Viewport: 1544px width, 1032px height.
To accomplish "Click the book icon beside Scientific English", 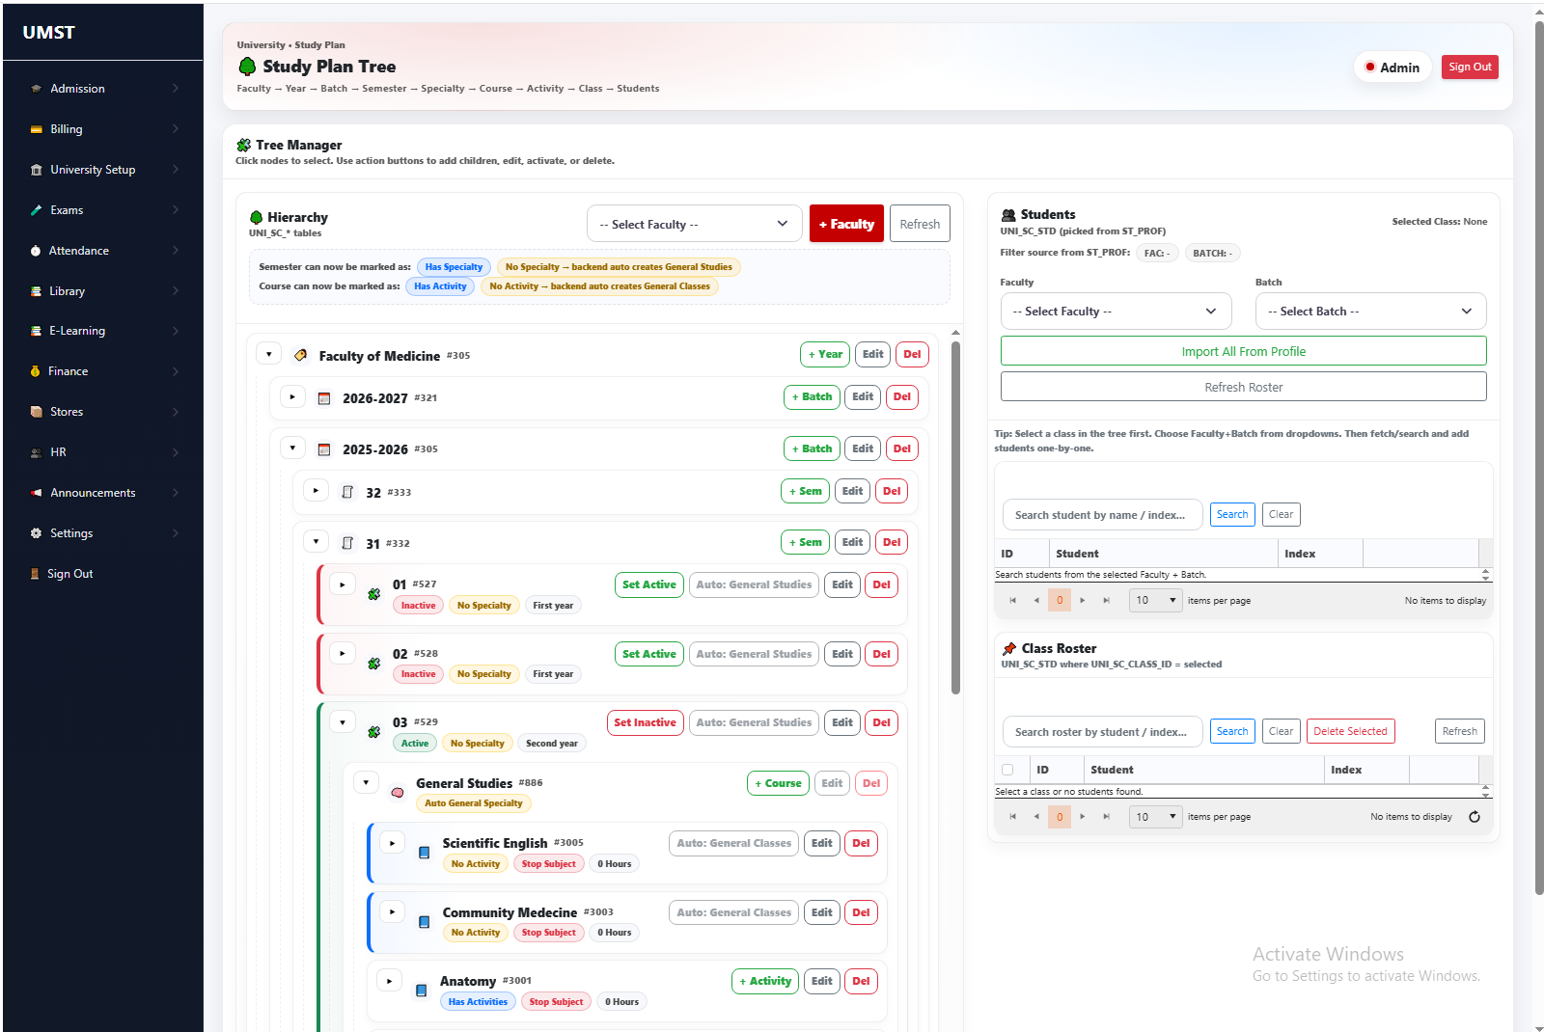I will click(424, 853).
